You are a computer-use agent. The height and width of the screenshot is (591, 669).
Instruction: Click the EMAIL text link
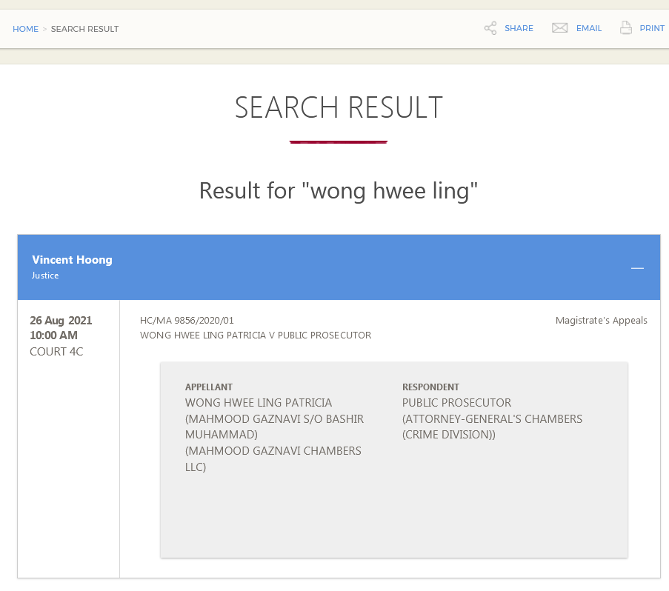tap(589, 28)
